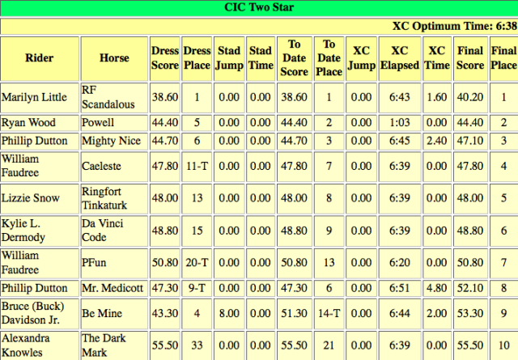
Task: Select horse name Be Mine
Action: [x=102, y=313]
